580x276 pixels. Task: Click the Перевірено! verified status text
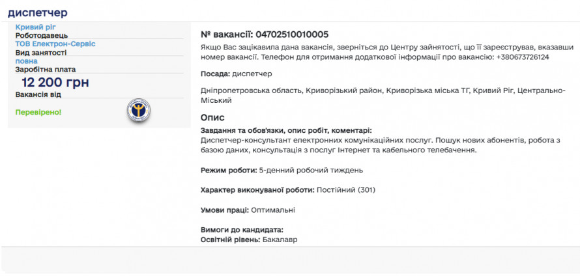coord(38,112)
